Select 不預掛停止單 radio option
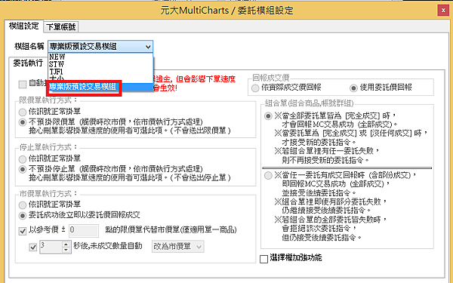Viewport: 453px width, 283px height. pyautogui.click(x=22, y=169)
